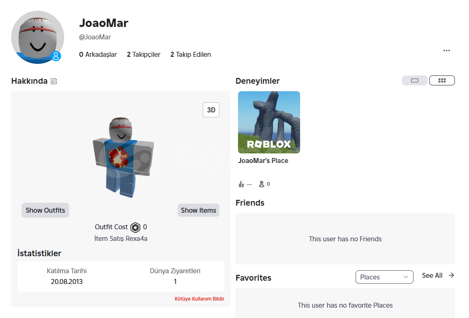Viewport: 469px width, 318px height.
Task: Click the Deneyimler section heading
Action: click(257, 81)
